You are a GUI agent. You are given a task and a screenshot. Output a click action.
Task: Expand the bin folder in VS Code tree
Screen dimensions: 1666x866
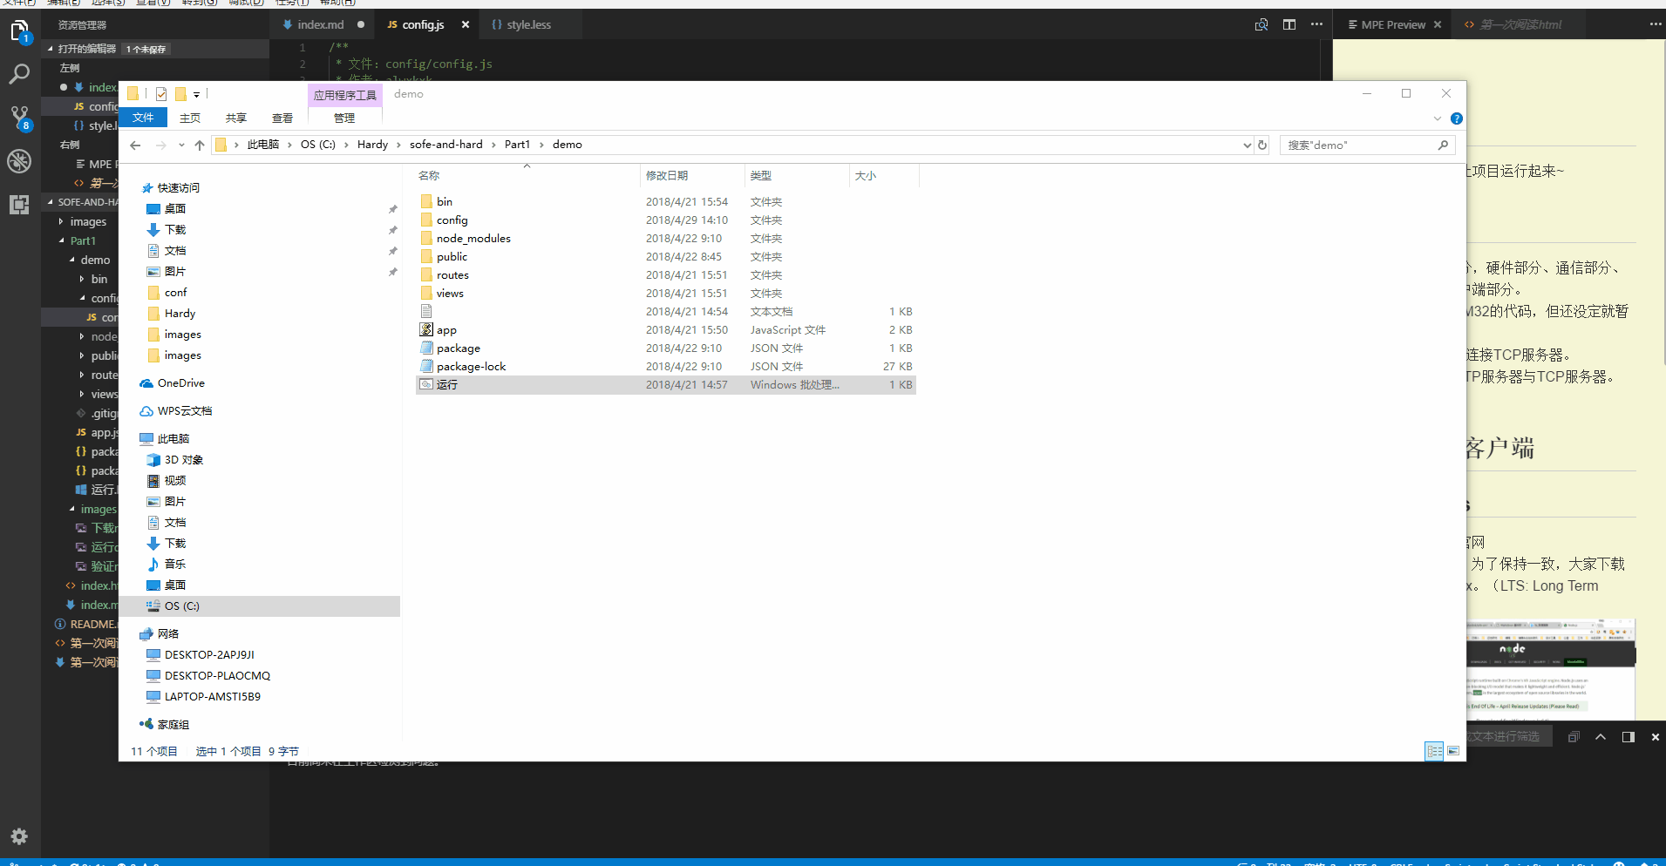click(x=82, y=279)
